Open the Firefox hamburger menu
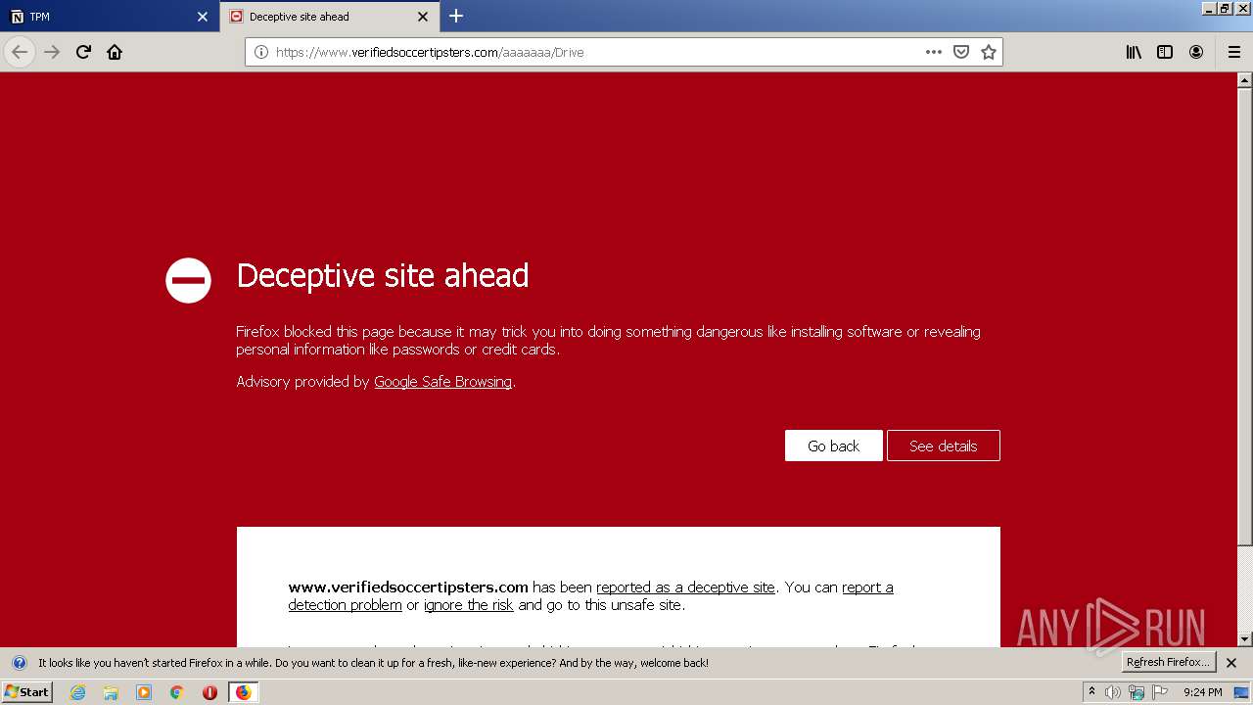The height and width of the screenshot is (705, 1253). pos(1234,52)
